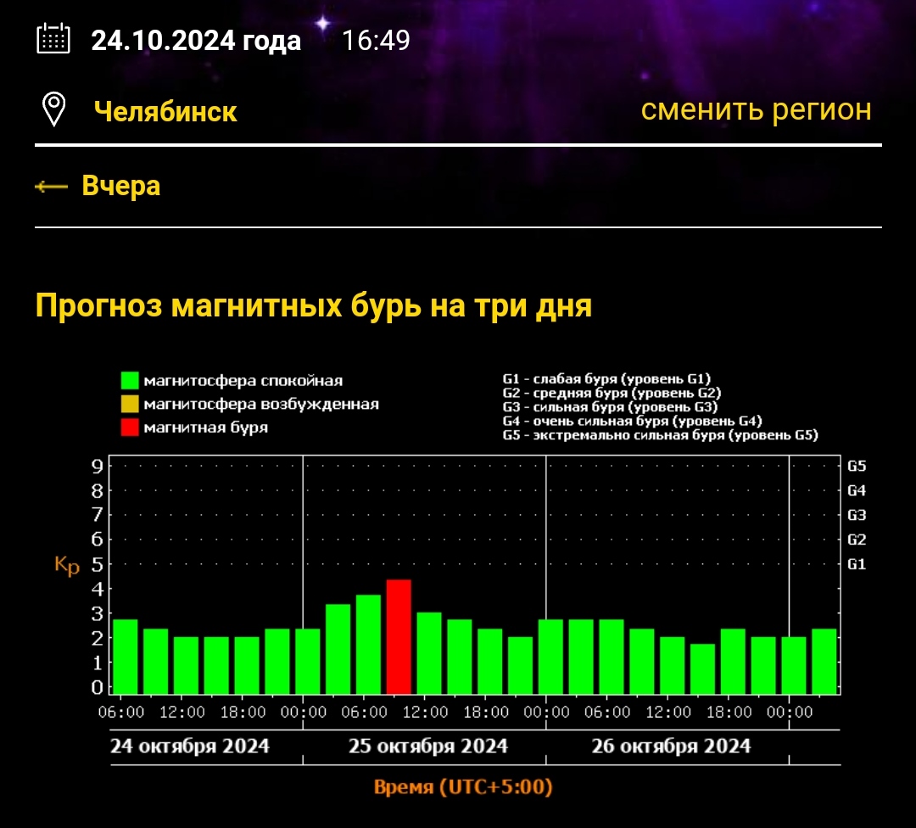Screen dimensions: 916x828
Task: Click the date 24.10.2024 года
Action: point(196,41)
